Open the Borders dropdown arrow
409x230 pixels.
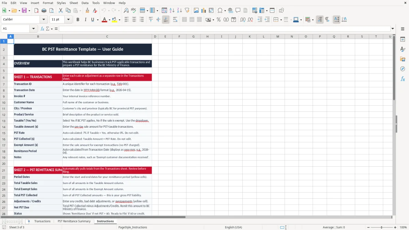(281, 20)
